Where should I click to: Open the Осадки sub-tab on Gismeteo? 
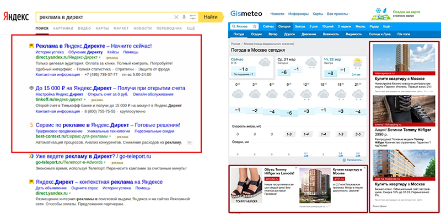point(256,34)
